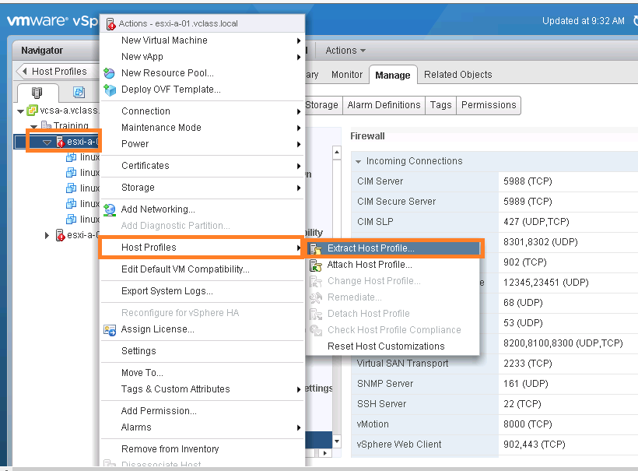Click the Add Networking globe icon
The height and width of the screenshot is (471, 638).
pos(110,209)
